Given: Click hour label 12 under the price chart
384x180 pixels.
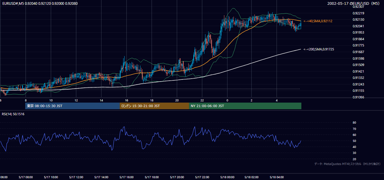Looking at the screenshot, I should coord(76,100).
